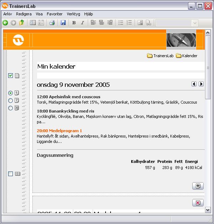Open the toolbar combo box dropdown
The width and height of the screenshot is (214, 224).
(195, 23)
